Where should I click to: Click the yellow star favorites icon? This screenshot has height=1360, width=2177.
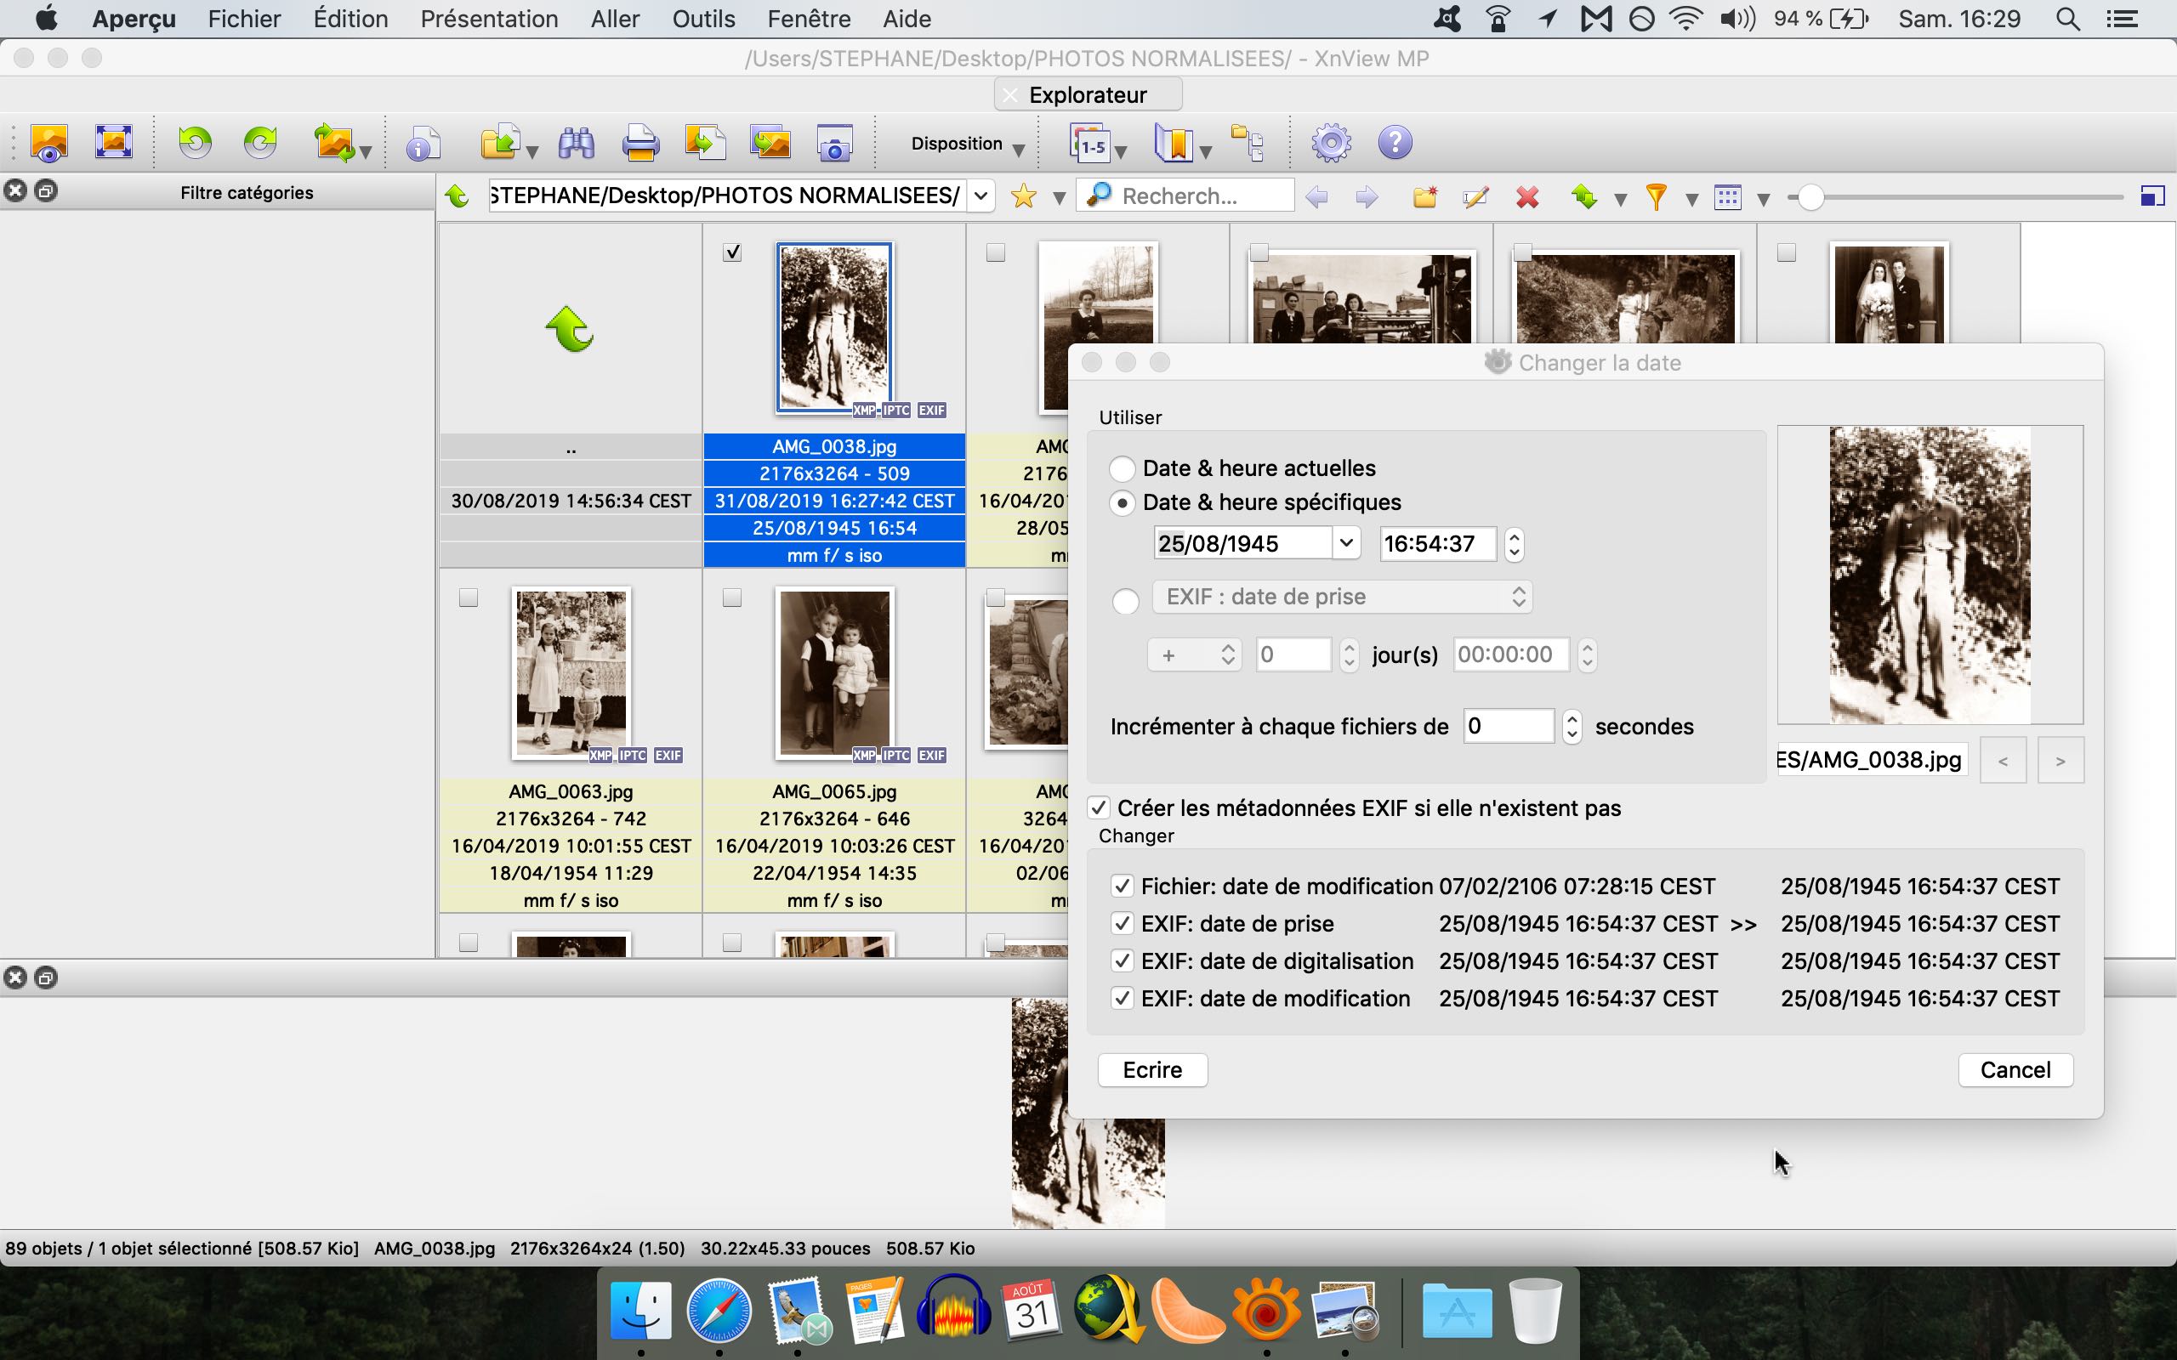point(1023,197)
